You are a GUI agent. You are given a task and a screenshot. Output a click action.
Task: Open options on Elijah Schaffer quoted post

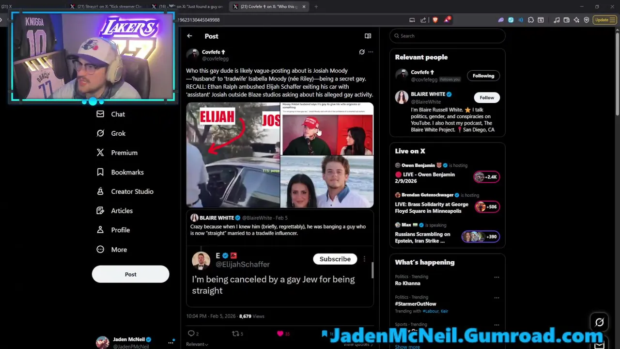[364, 259]
